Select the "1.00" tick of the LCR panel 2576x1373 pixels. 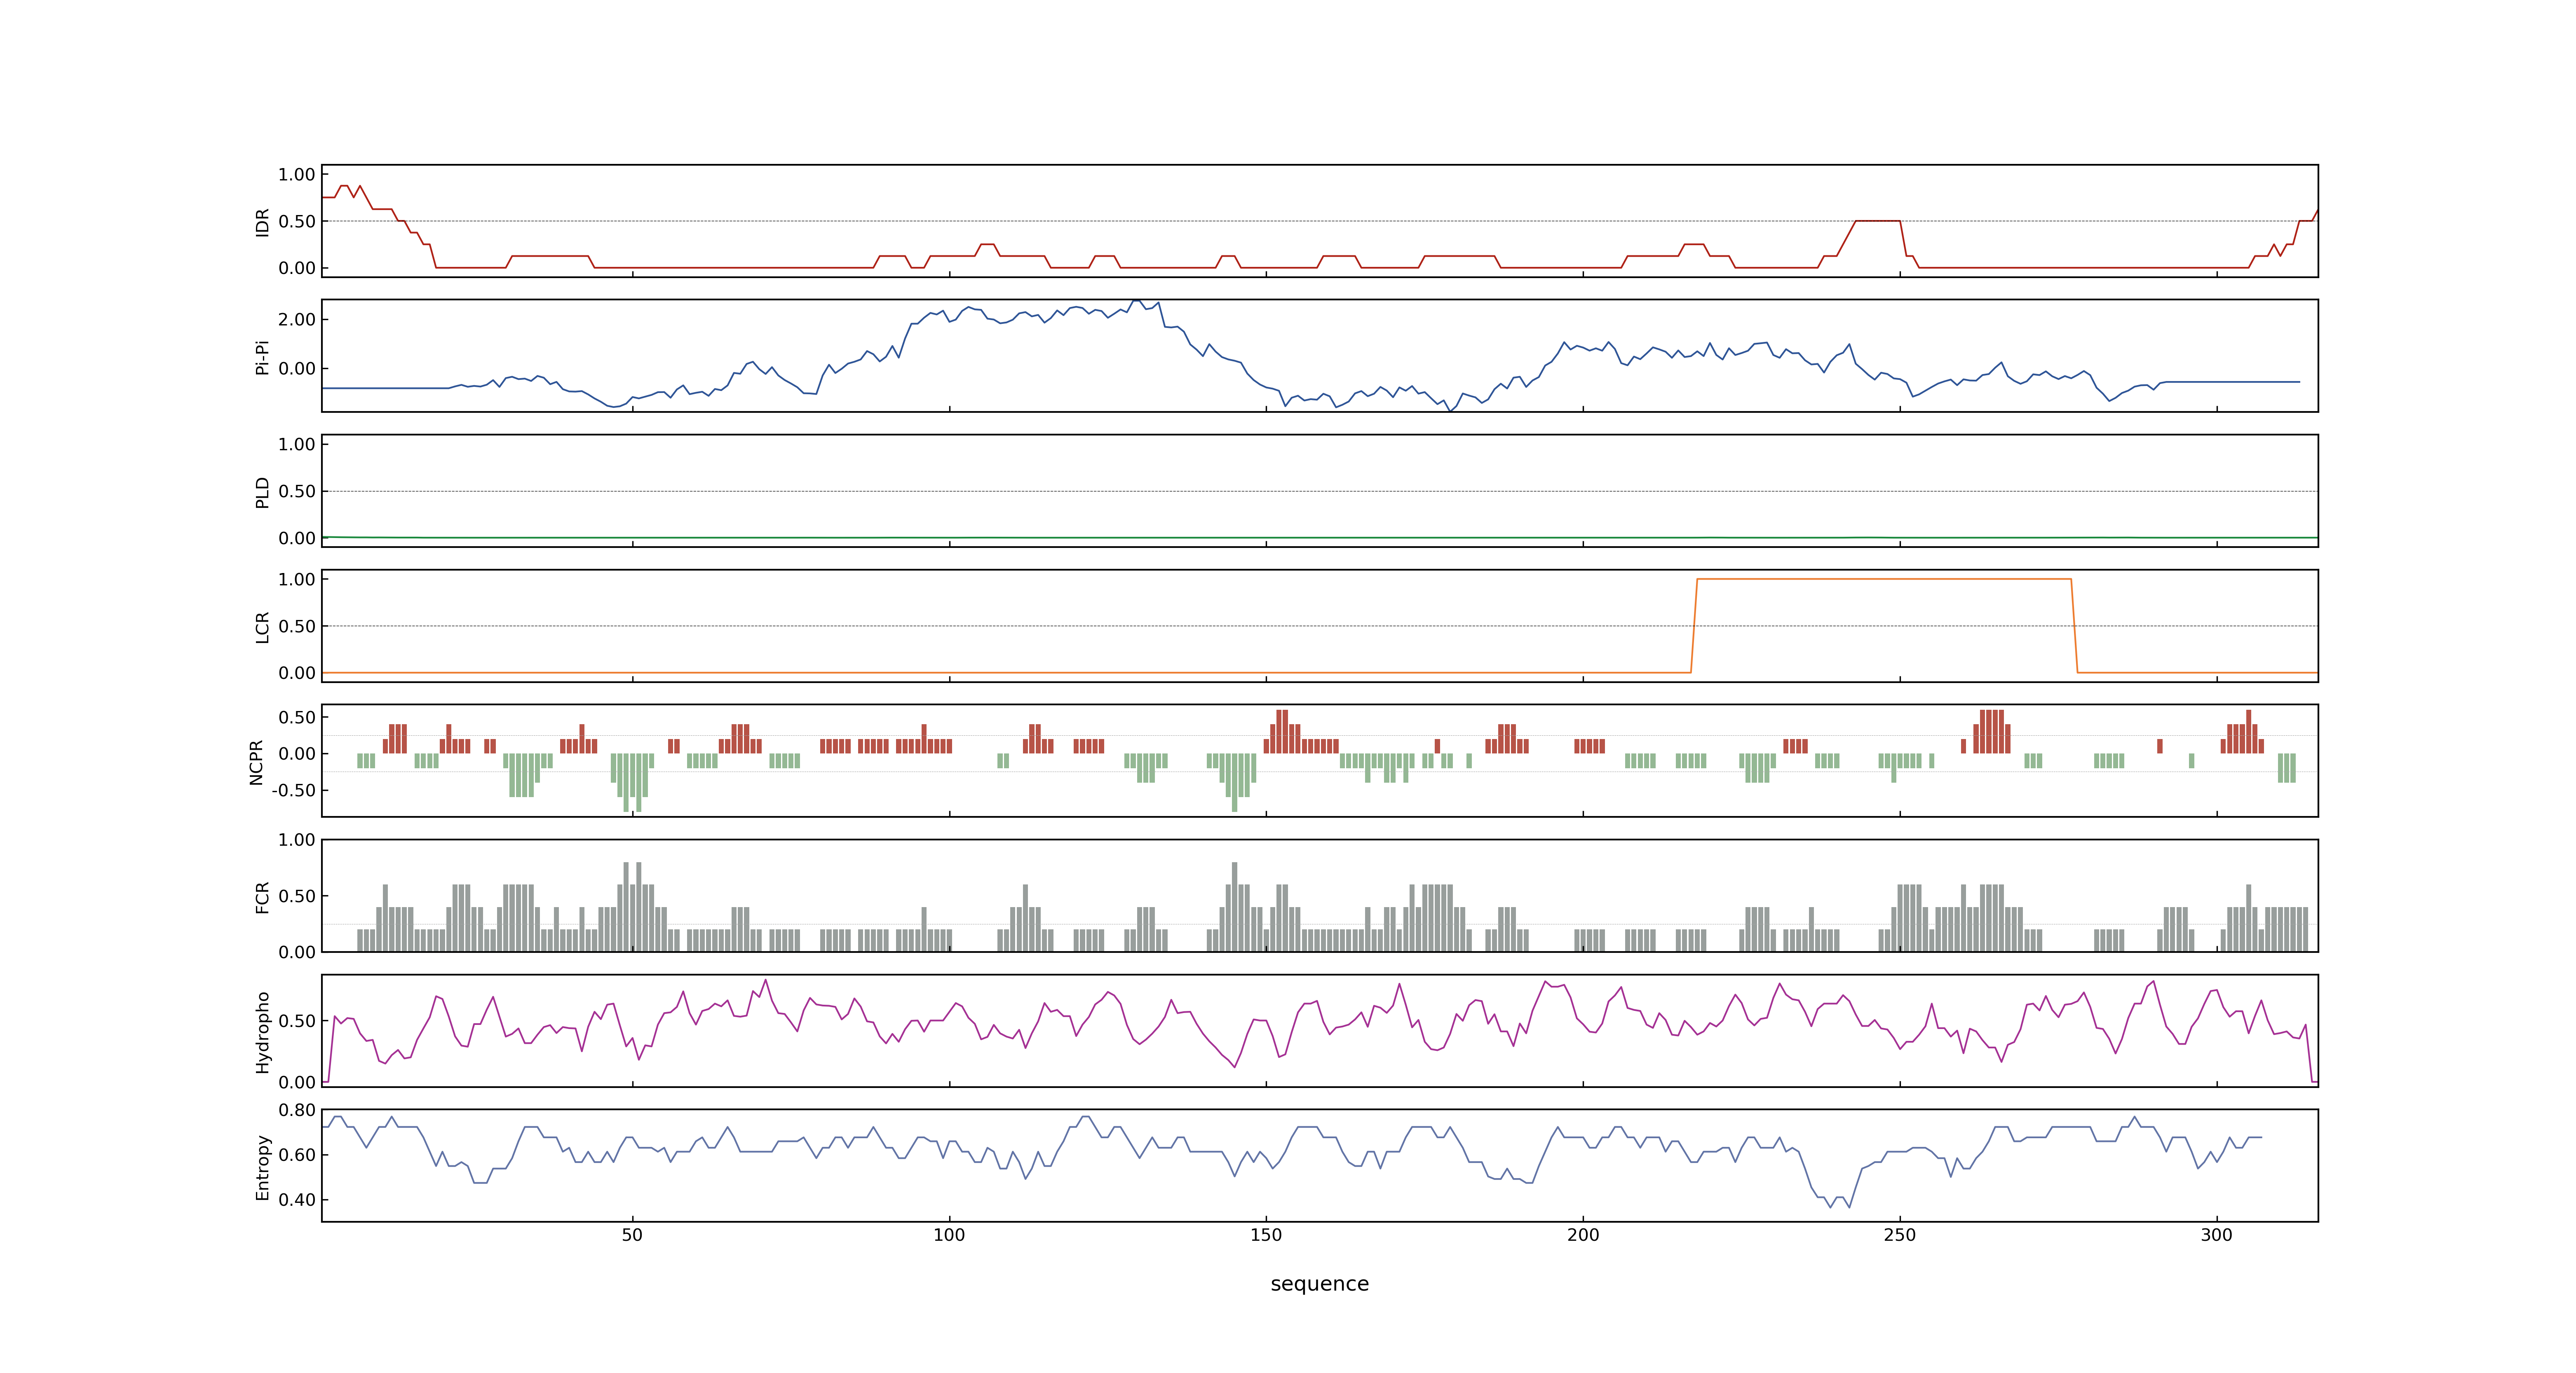[x=297, y=580]
